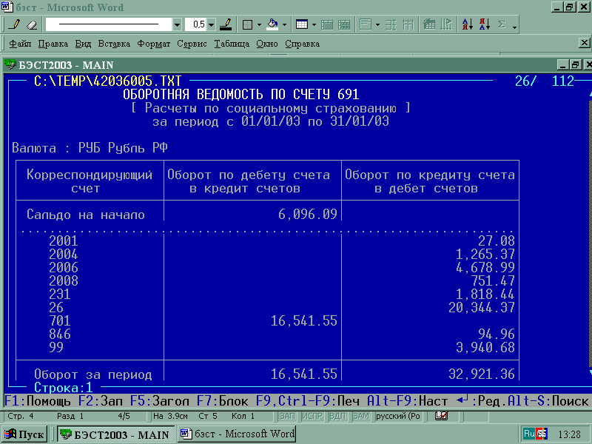The image size is (592, 444).
Task: Click Distribute Rows Evenly icon
Action: (391, 25)
